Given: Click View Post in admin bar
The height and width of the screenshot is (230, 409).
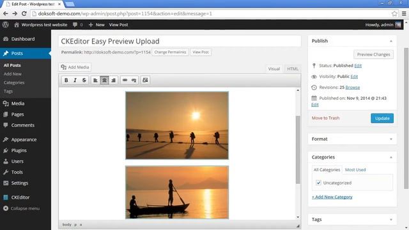Looking at the screenshot, I should (x=118, y=25).
